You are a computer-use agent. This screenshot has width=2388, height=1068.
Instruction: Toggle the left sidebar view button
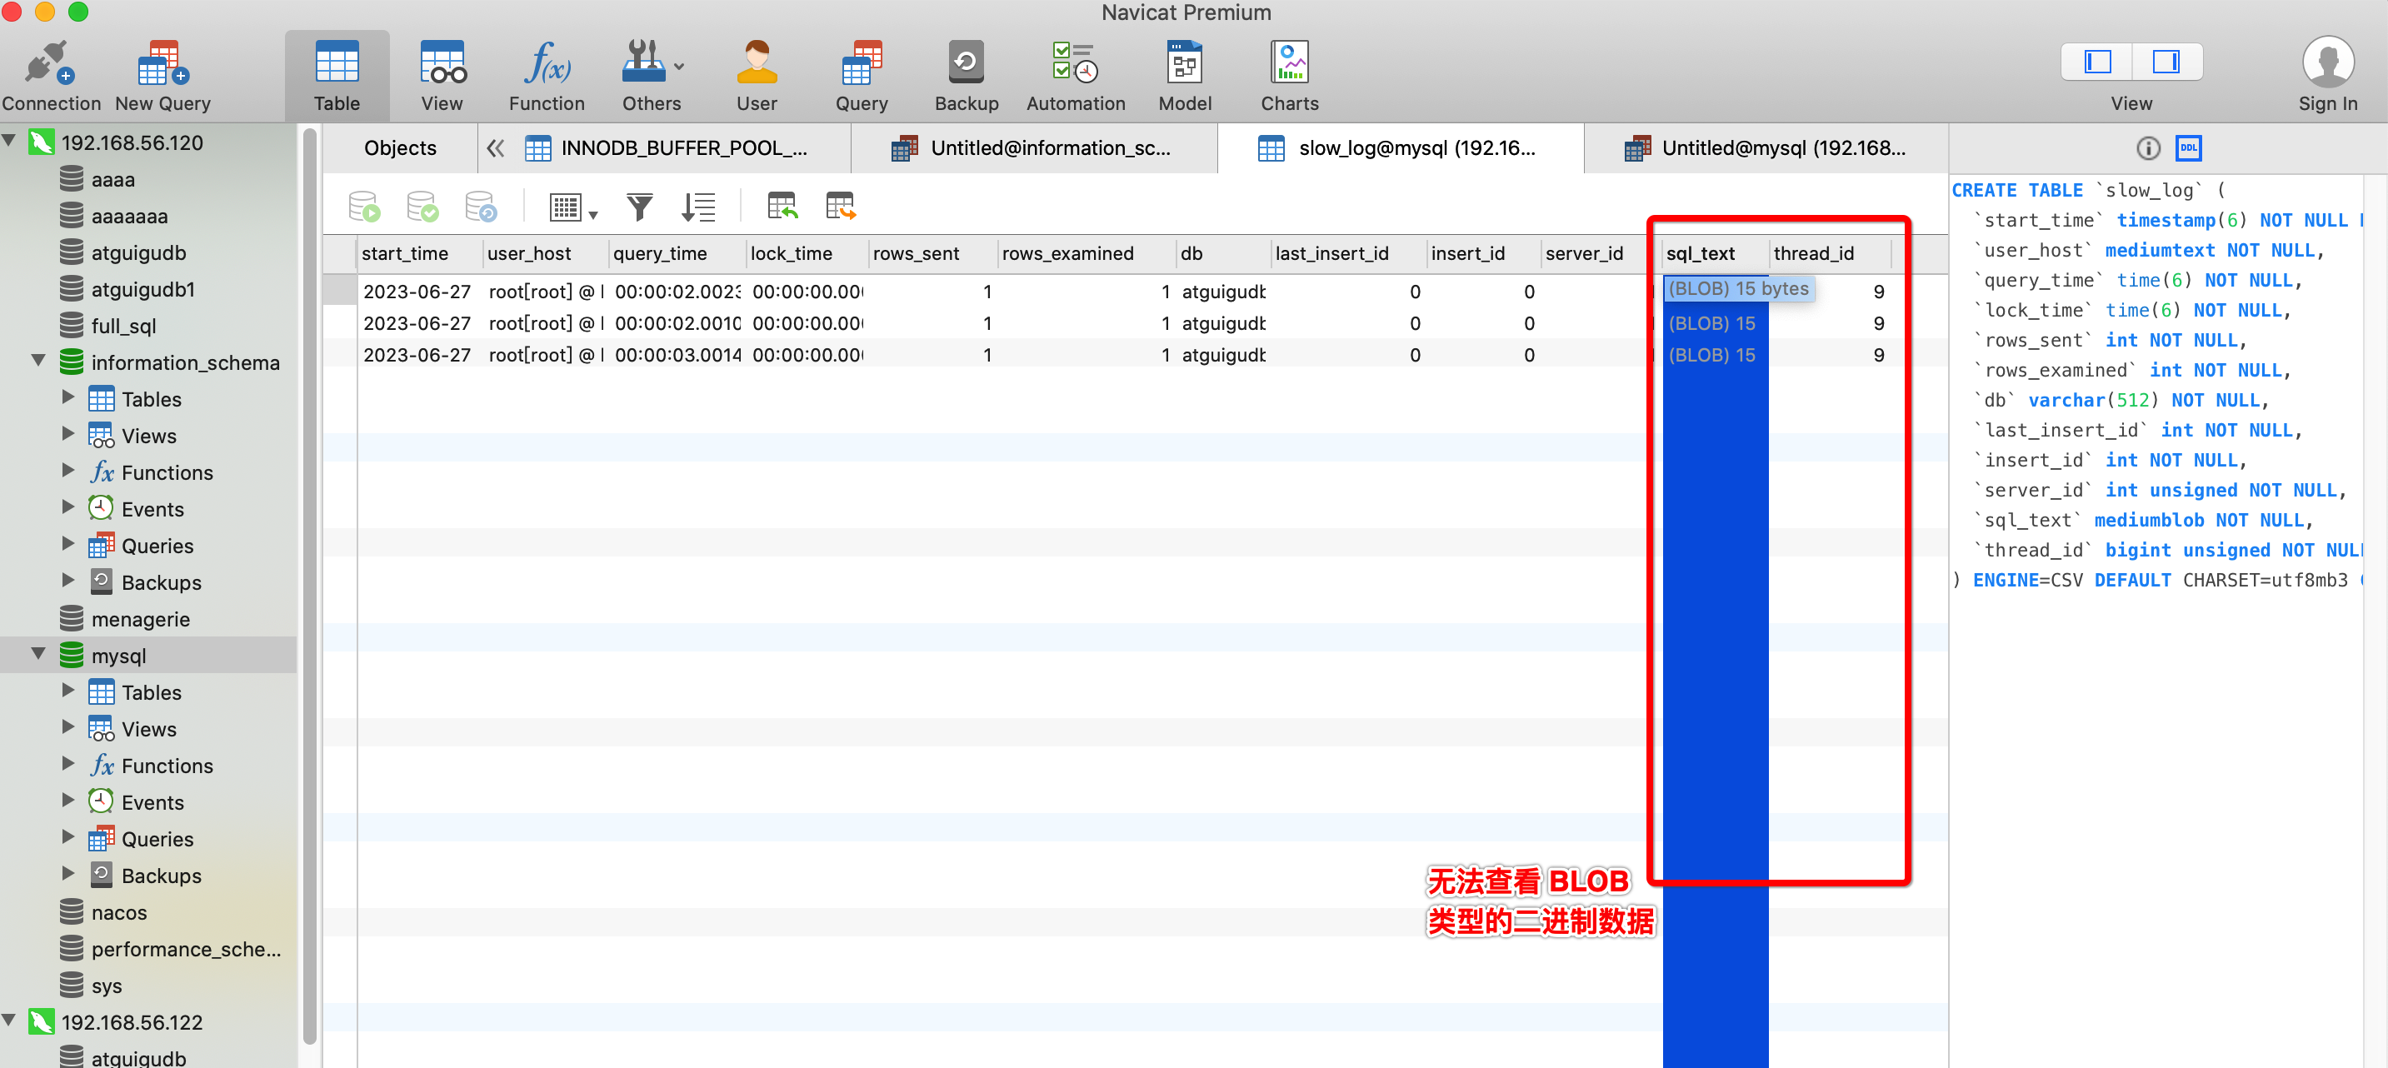2097,62
